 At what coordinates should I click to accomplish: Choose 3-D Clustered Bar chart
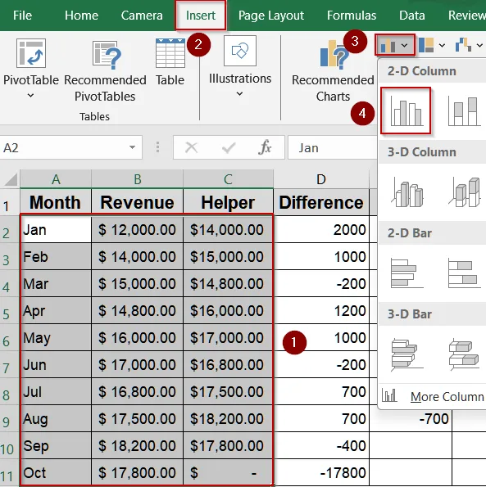(x=407, y=354)
